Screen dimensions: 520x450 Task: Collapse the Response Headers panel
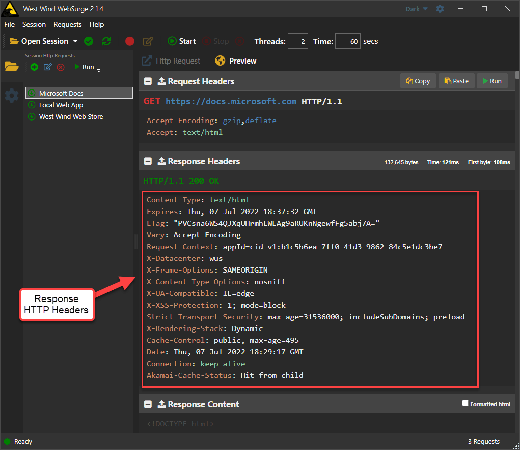point(148,161)
